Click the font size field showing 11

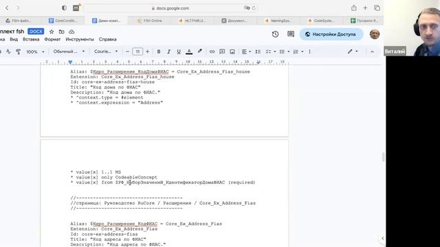[137, 51]
